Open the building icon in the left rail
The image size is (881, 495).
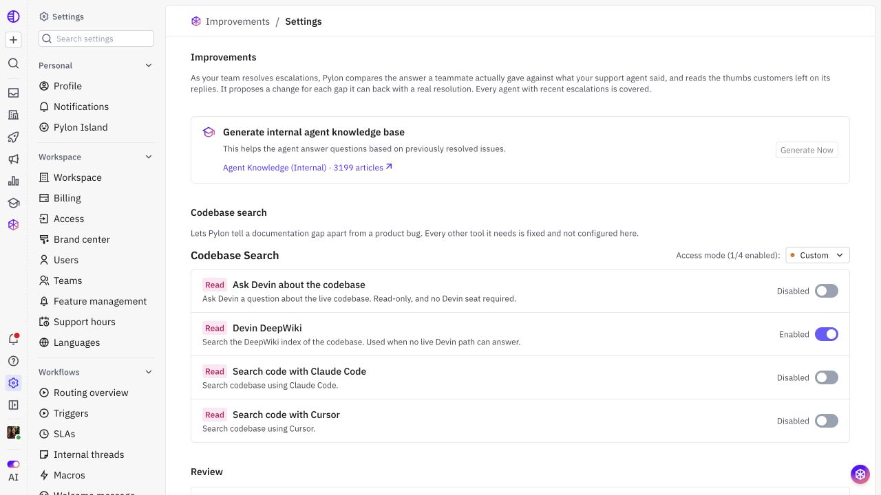click(13, 115)
